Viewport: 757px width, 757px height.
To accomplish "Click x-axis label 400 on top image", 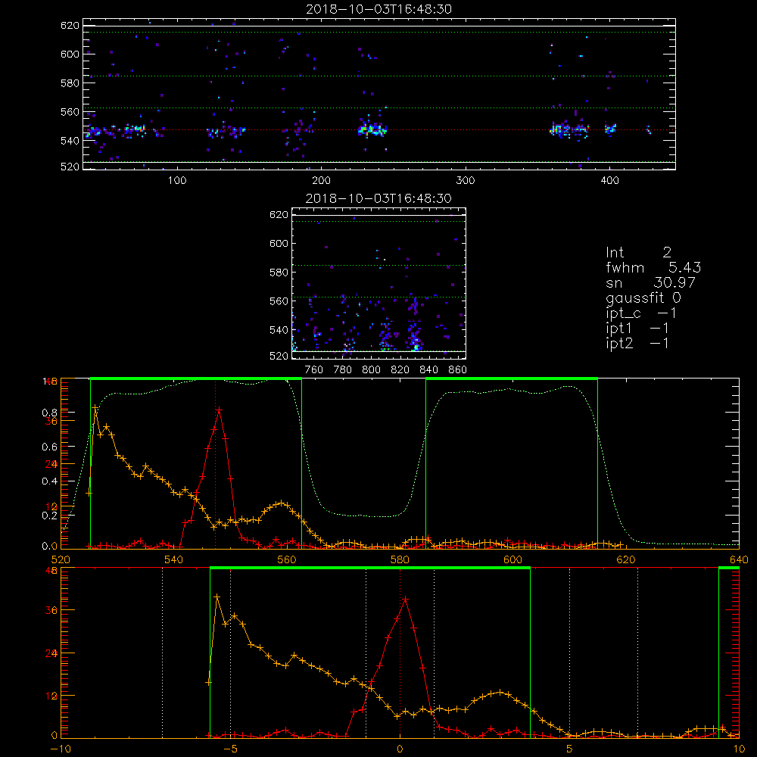I will [609, 181].
